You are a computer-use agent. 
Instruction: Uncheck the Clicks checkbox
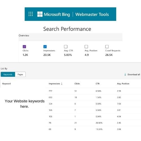tap(24, 47)
